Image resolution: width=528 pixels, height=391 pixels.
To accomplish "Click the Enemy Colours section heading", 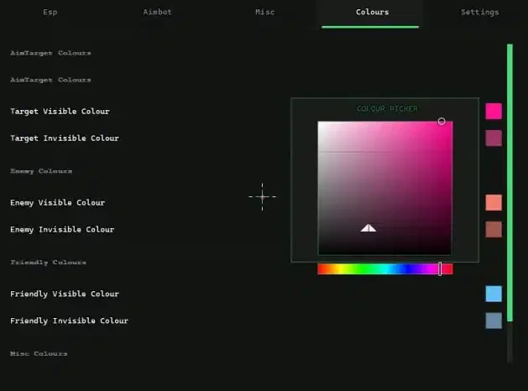I will coord(41,171).
